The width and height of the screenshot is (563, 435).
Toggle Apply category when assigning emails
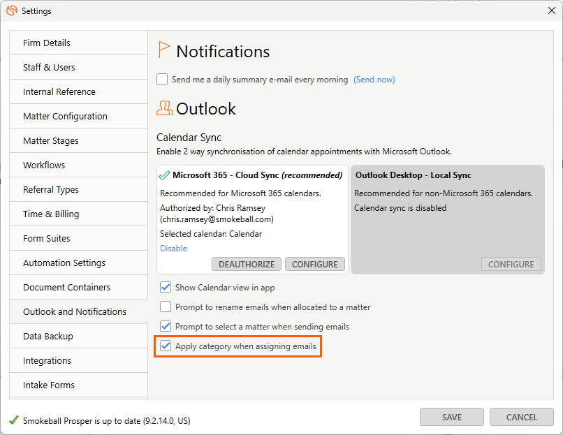pyautogui.click(x=166, y=346)
